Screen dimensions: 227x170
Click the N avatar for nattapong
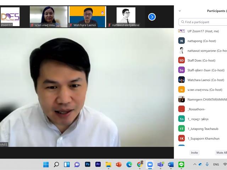182,41
